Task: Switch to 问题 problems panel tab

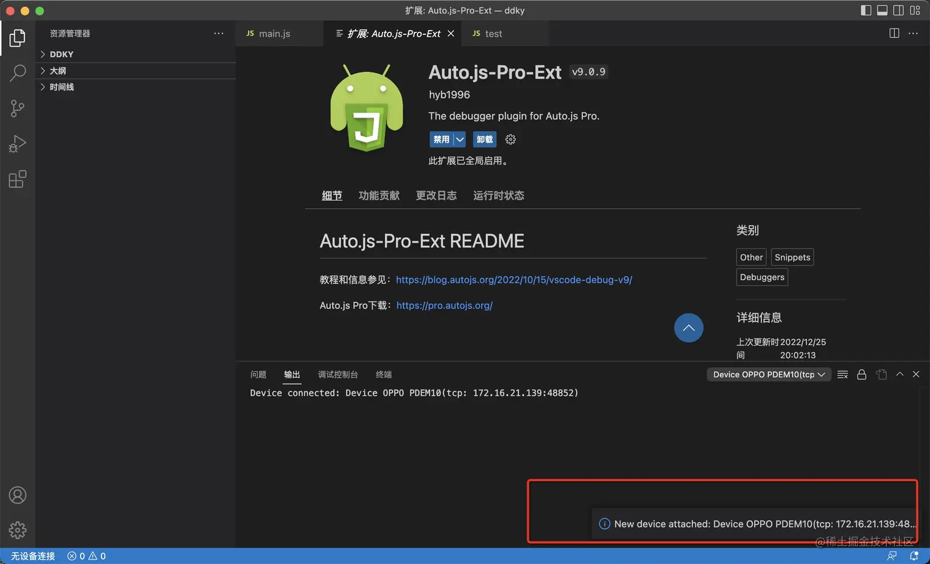Action: [x=258, y=374]
